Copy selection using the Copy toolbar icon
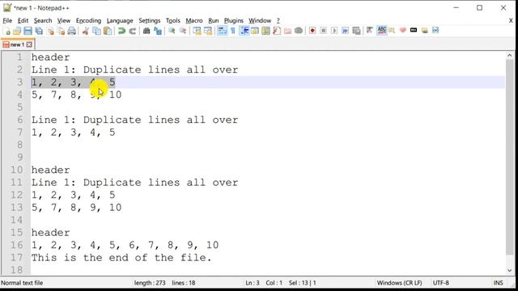Viewport: 518px width, 291px height. tap(96, 31)
